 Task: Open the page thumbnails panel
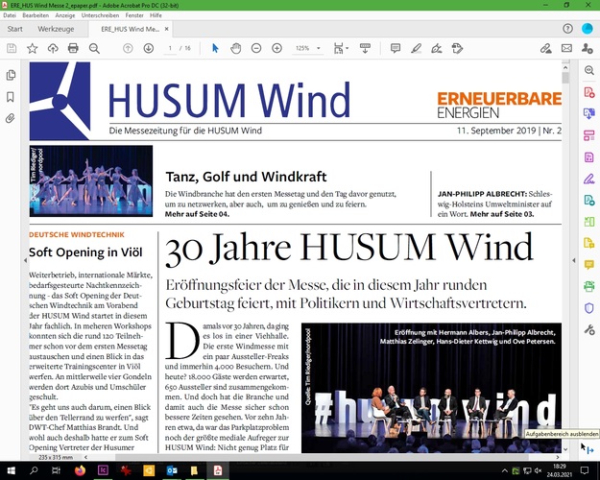tap(11, 75)
